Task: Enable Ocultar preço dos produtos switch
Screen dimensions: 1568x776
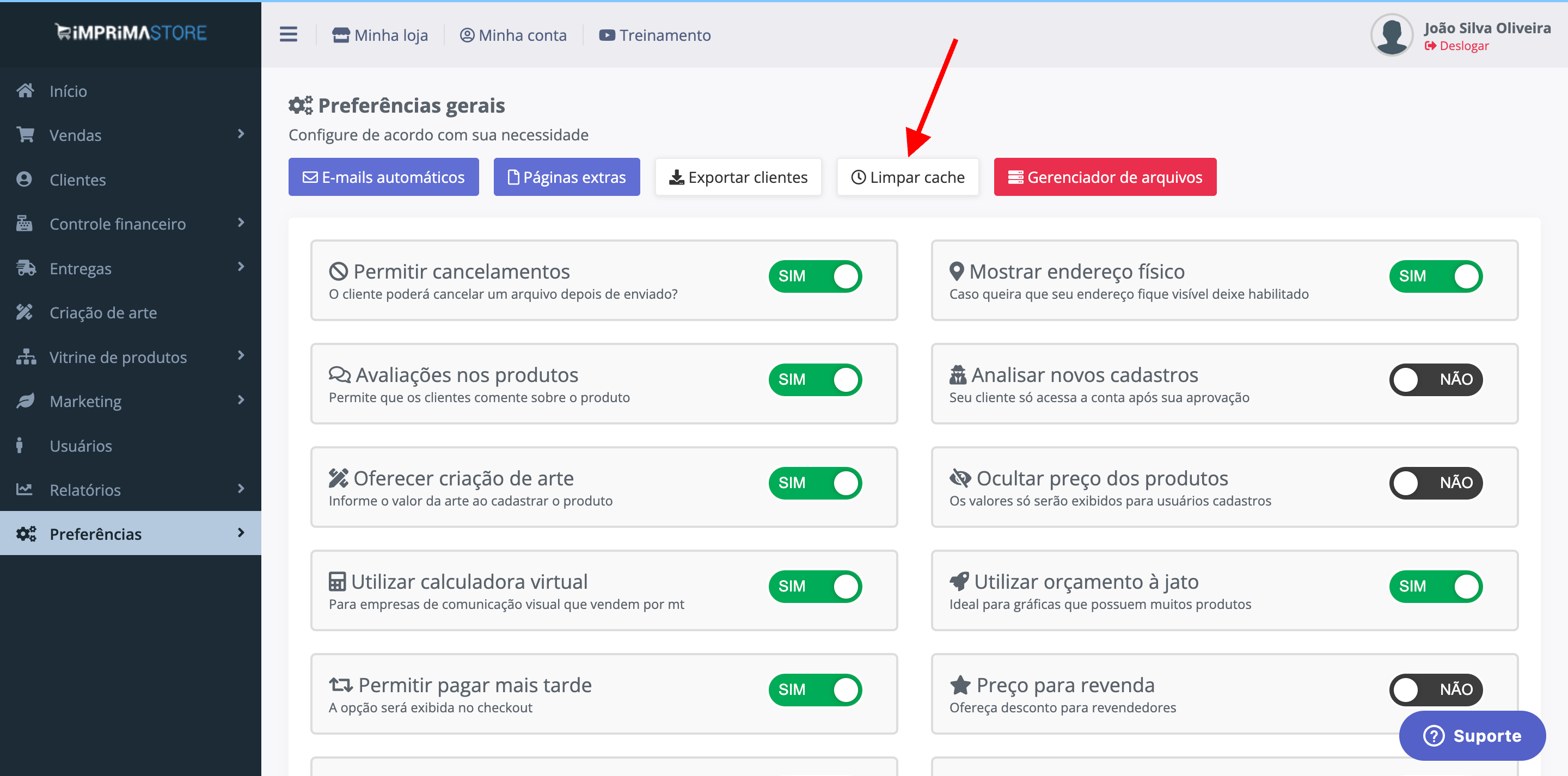Action: 1435,483
